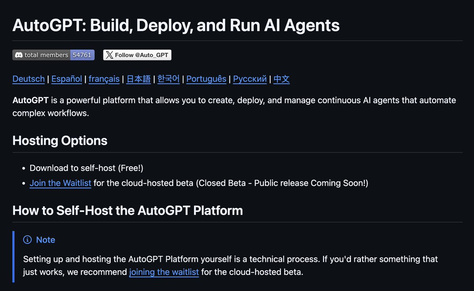Click the Download to self-host (Free!) item
Image resolution: width=474 pixels, height=291 pixels.
point(87,168)
